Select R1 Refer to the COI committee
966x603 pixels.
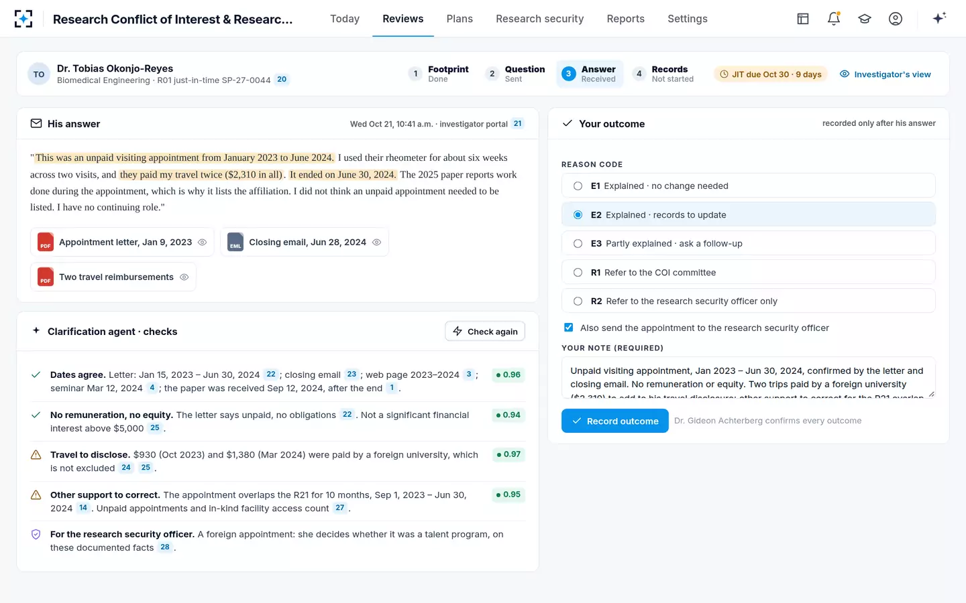coord(748,272)
